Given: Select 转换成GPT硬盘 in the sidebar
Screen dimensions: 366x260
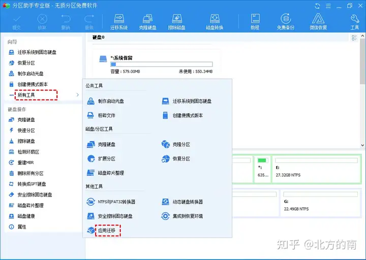Looking at the screenshot, I should 27,184.
